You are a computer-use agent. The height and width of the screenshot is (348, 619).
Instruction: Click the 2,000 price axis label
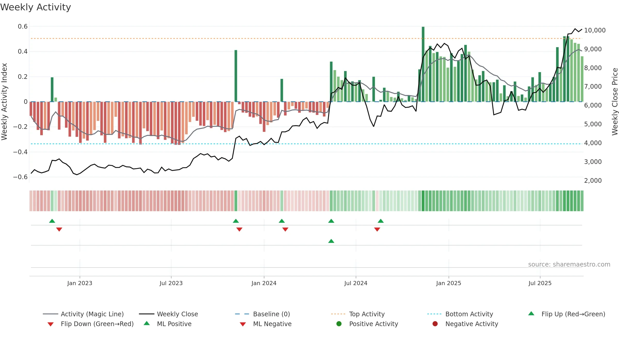coord(593,181)
